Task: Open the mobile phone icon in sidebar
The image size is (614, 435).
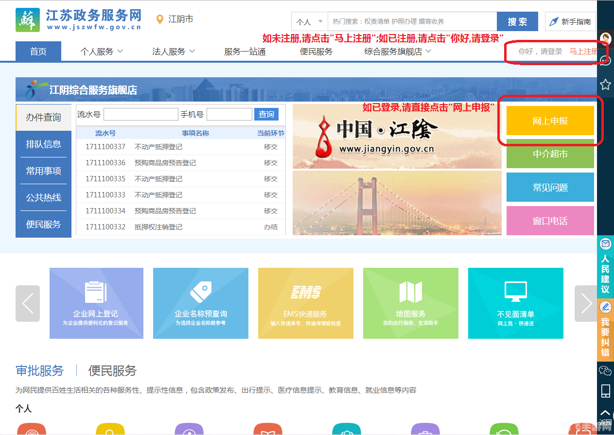Action: coord(605,390)
